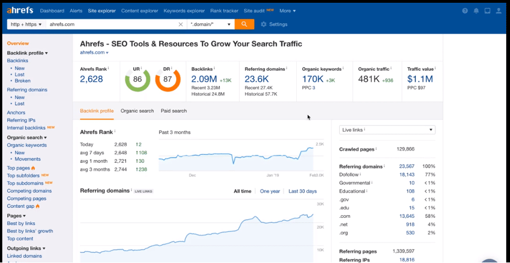Expand the Live links dropdown
510x263 pixels.
(387, 130)
